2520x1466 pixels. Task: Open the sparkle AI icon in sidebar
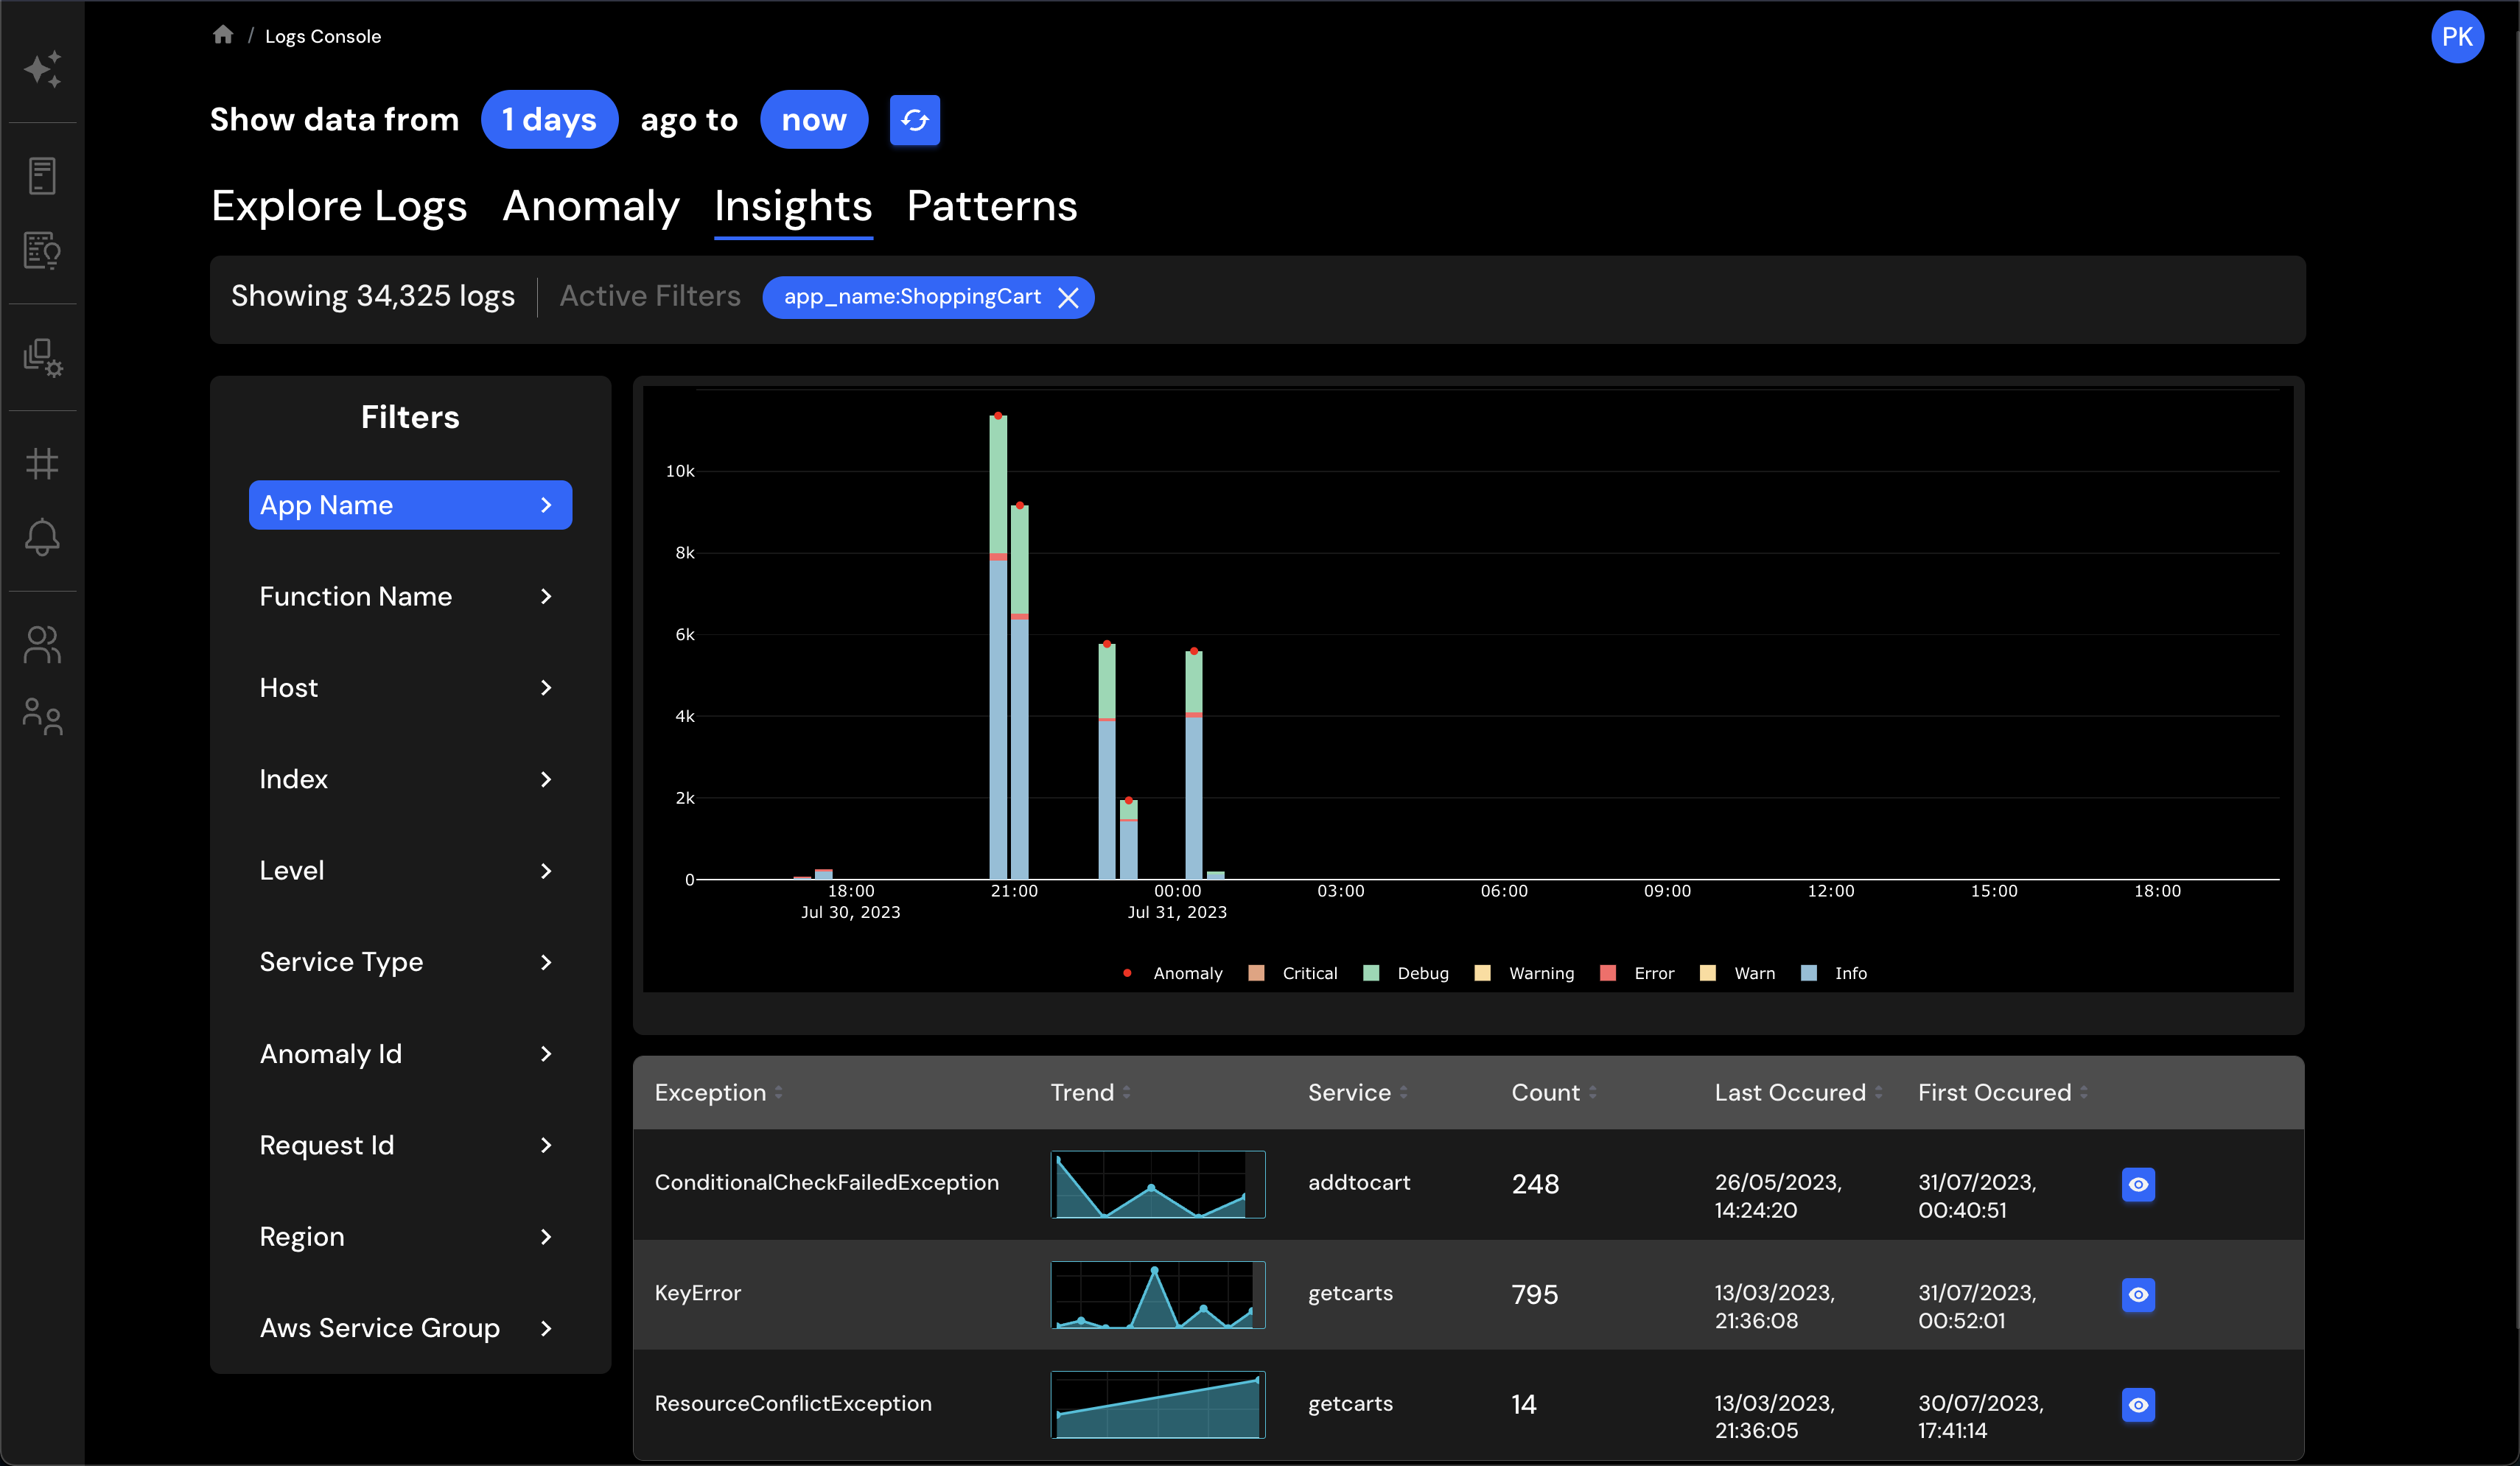tap(42, 68)
